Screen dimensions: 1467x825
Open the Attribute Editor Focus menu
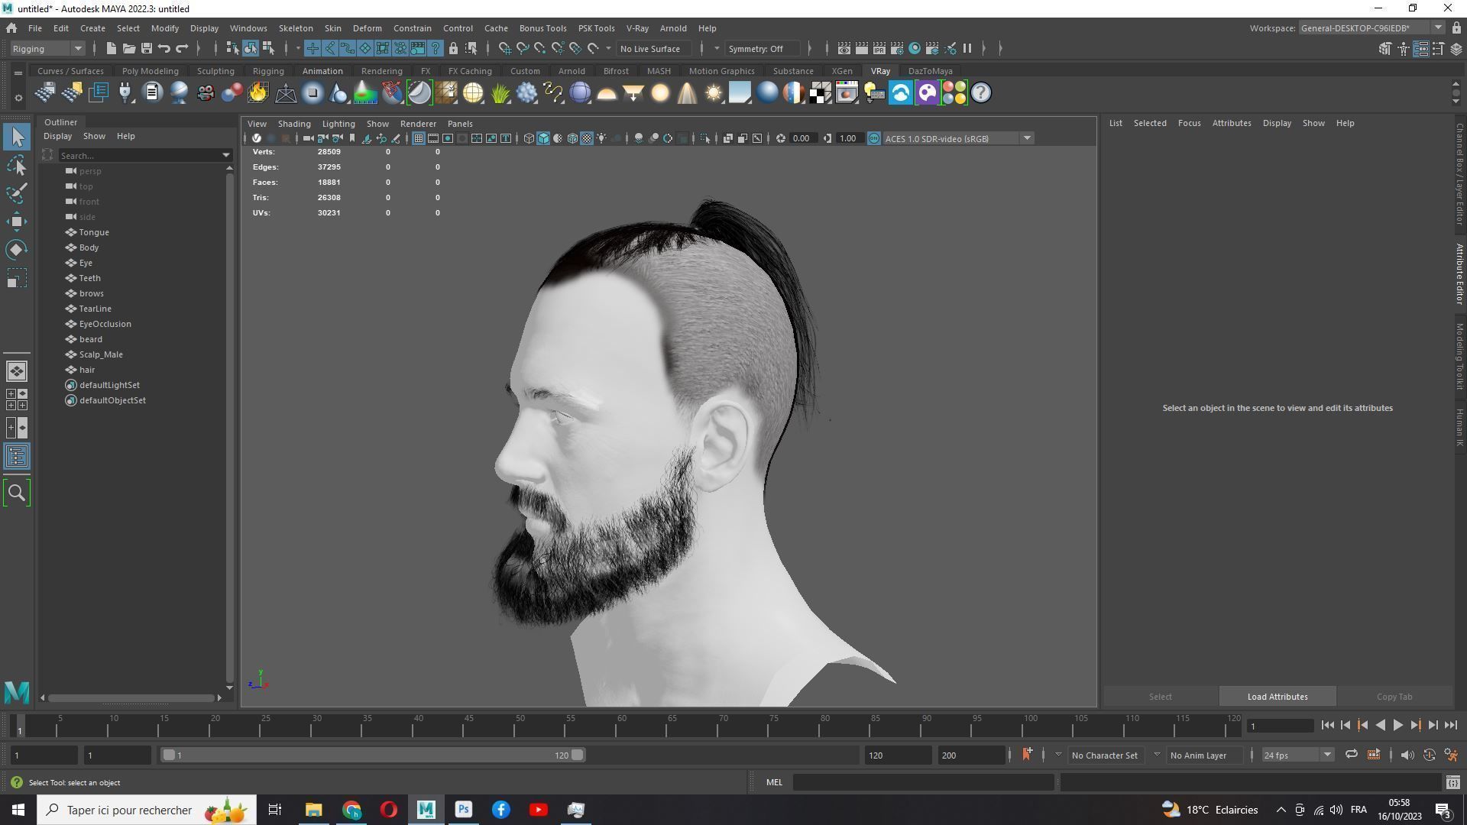coord(1189,123)
